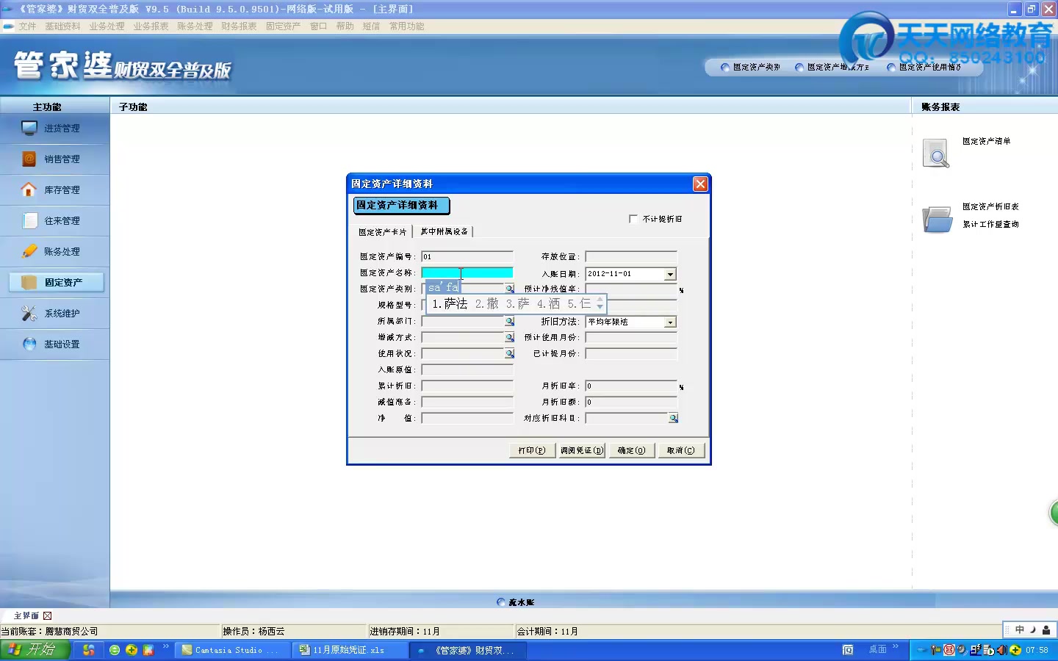Click the 确定(O) button
Viewport: 1058px width, 661px height.
632,450
